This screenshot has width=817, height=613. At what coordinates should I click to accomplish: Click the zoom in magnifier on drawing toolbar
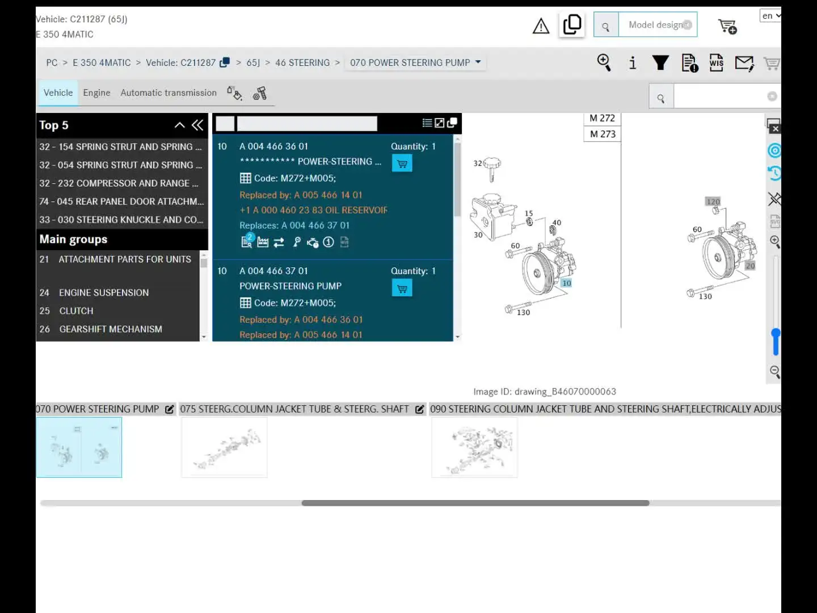click(x=774, y=242)
